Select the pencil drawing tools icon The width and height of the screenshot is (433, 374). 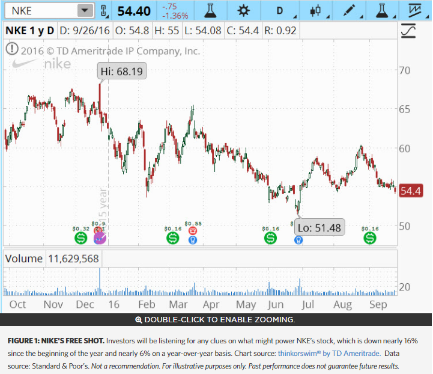pyautogui.click(x=349, y=11)
